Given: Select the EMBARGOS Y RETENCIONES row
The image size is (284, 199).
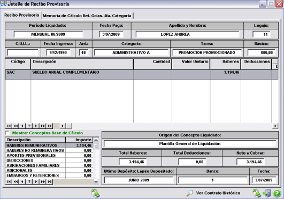Looking at the screenshot, I should point(49,175).
